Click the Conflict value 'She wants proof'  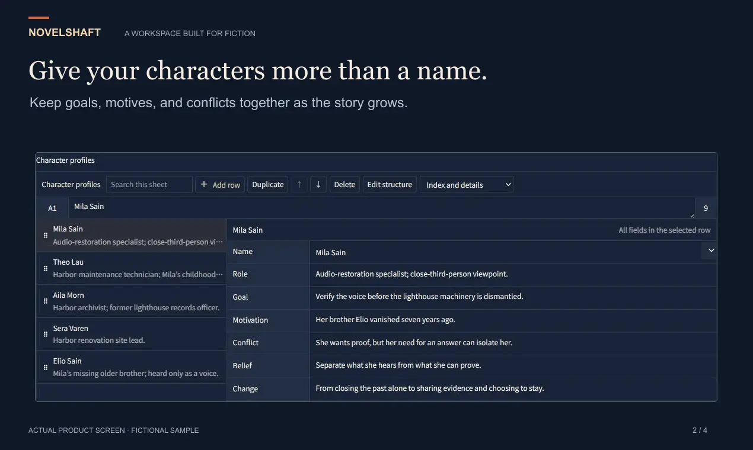pyautogui.click(x=414, y=343)
